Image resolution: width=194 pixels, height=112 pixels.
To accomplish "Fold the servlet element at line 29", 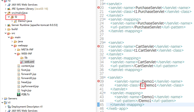I will (105, 42).
